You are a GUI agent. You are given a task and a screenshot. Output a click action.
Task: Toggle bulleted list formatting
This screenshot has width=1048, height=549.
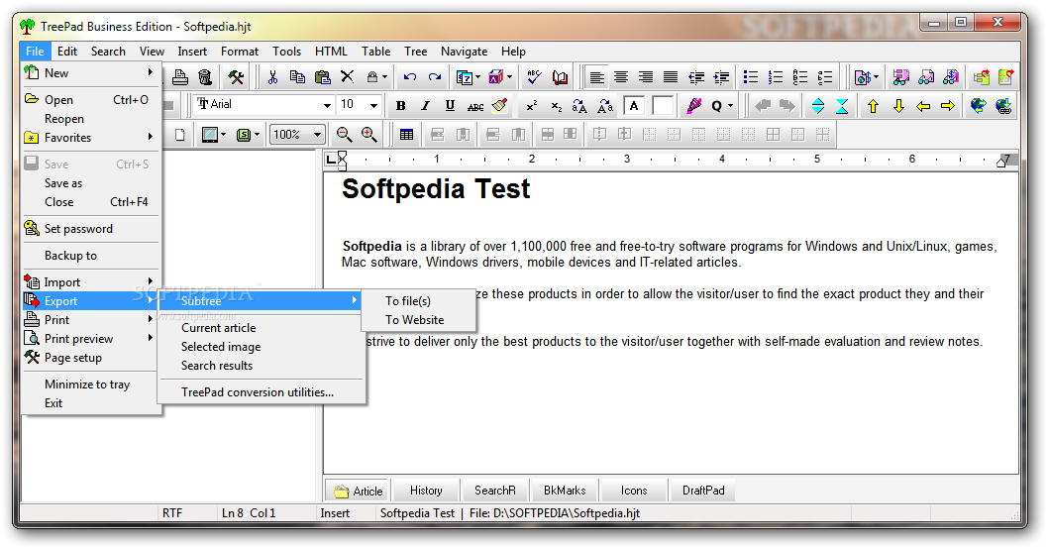tap(751, 77)
